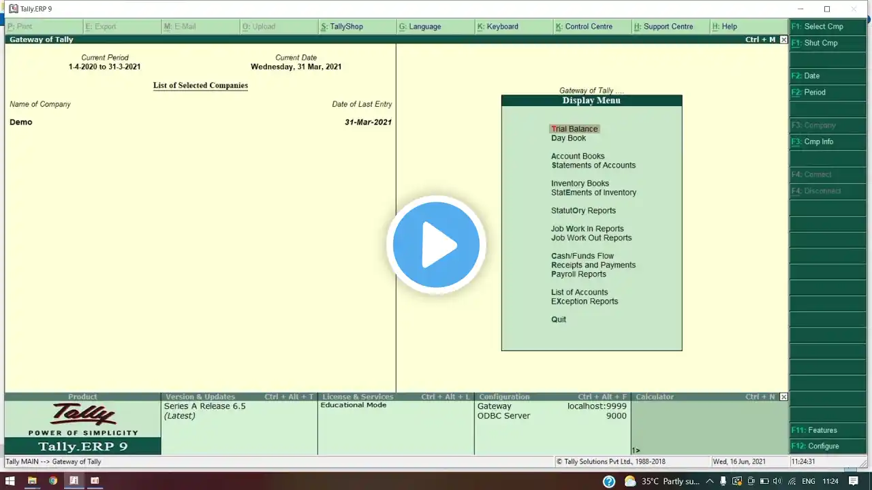Open the weather widget showing 35°C

click(x=662, y=481)
